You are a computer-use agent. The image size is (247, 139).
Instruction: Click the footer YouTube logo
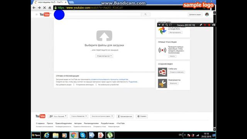(x=40, y=116)
